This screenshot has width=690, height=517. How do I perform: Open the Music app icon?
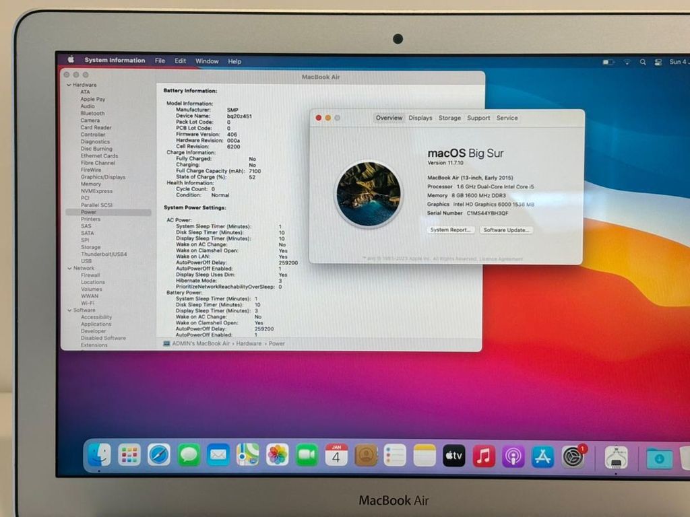click(x=483, y=456)
